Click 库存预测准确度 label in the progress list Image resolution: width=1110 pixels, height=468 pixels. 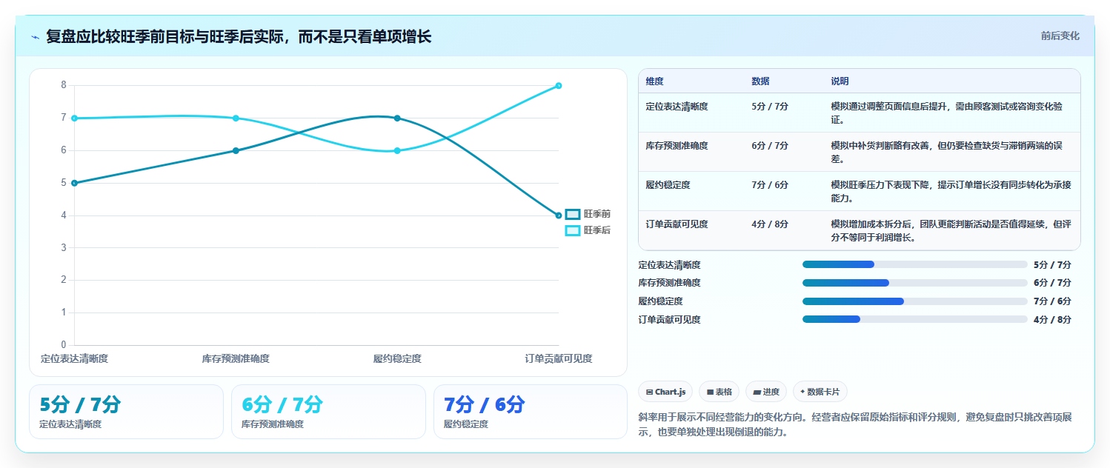(669, 283)
